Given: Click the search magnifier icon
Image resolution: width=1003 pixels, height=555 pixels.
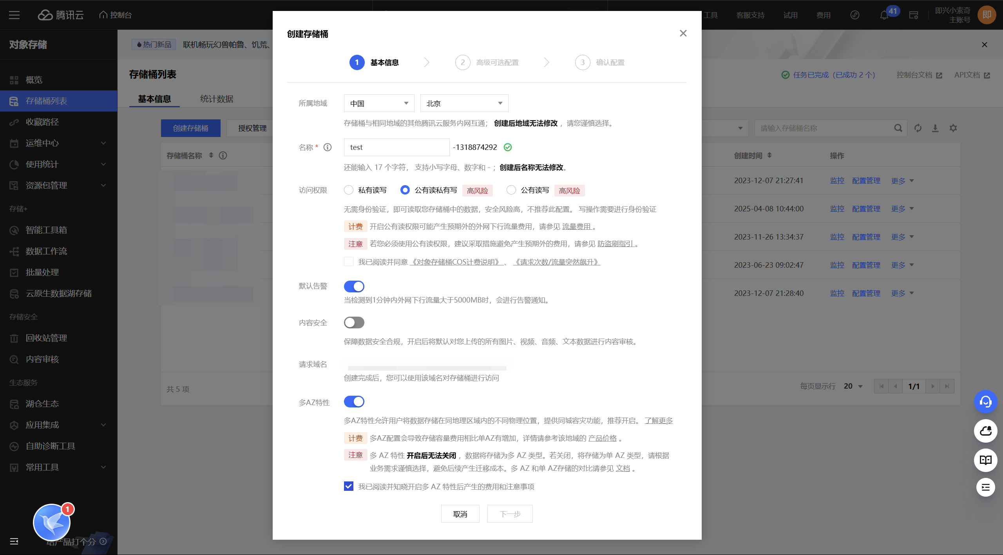Looking at the screenshot, I should pos(898,128).
